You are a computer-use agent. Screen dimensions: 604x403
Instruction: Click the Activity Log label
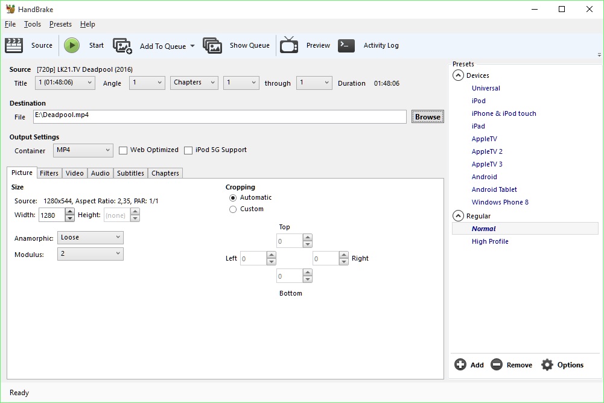click(381, 45)
